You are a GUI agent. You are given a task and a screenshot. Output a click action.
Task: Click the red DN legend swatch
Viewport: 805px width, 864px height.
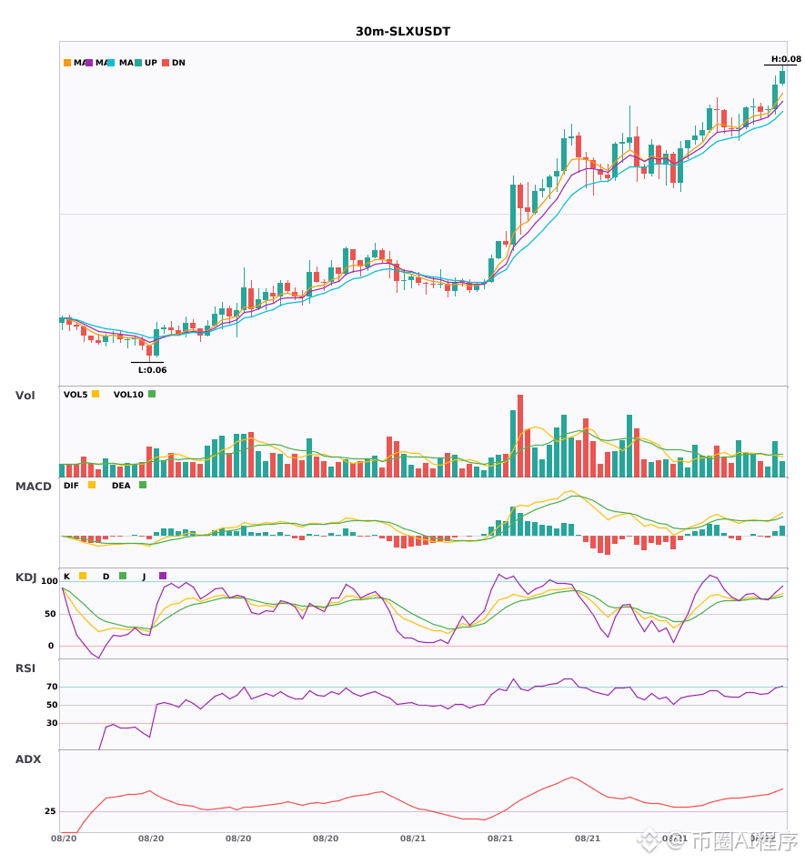coord(166,63)
